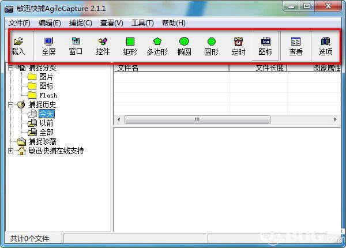Open the 查看(V) menu
Screen dimensions: 346x248
112,23
